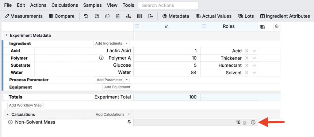Click the Add Workflow Step button
The height and width of the screenshot is (137, 314).
click(25, 105)
